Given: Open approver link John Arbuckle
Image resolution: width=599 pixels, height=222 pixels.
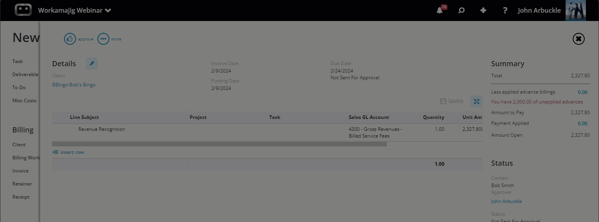Looking at the screenshot, I should 506,201.
